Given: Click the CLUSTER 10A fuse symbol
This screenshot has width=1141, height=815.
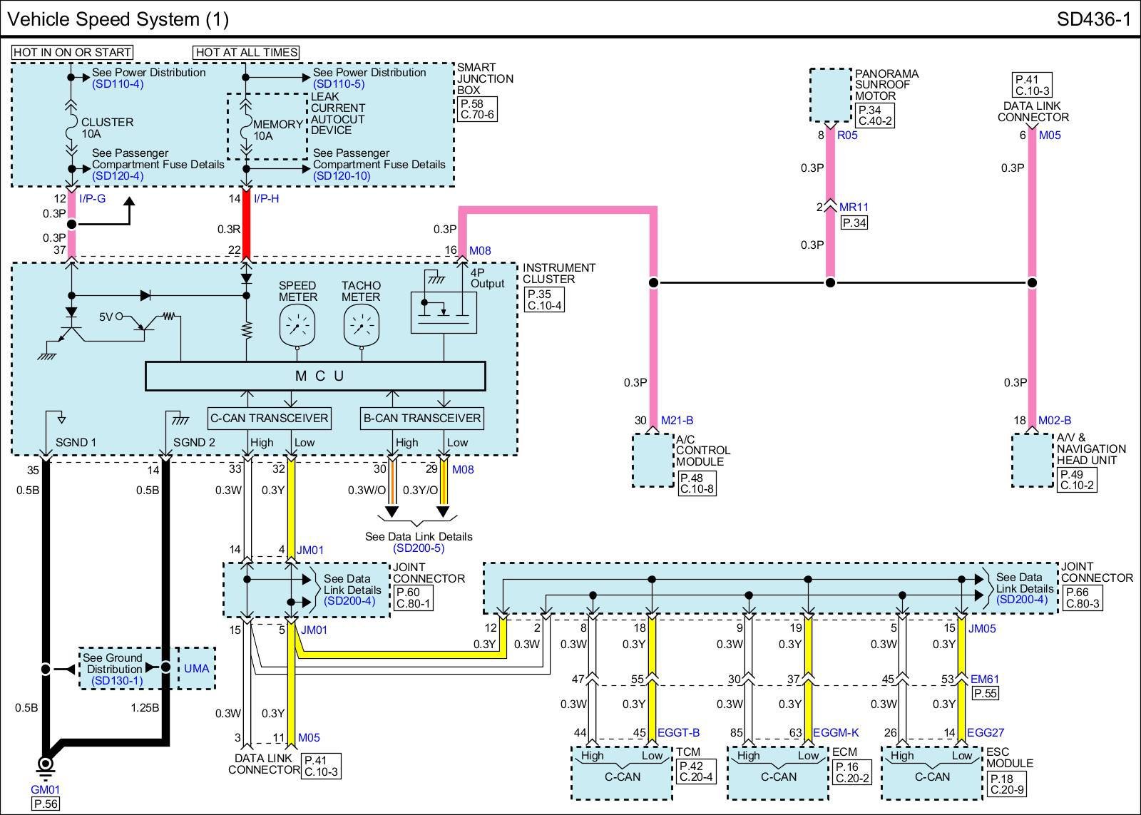Looking at the screenshot, I should point(71,128).
